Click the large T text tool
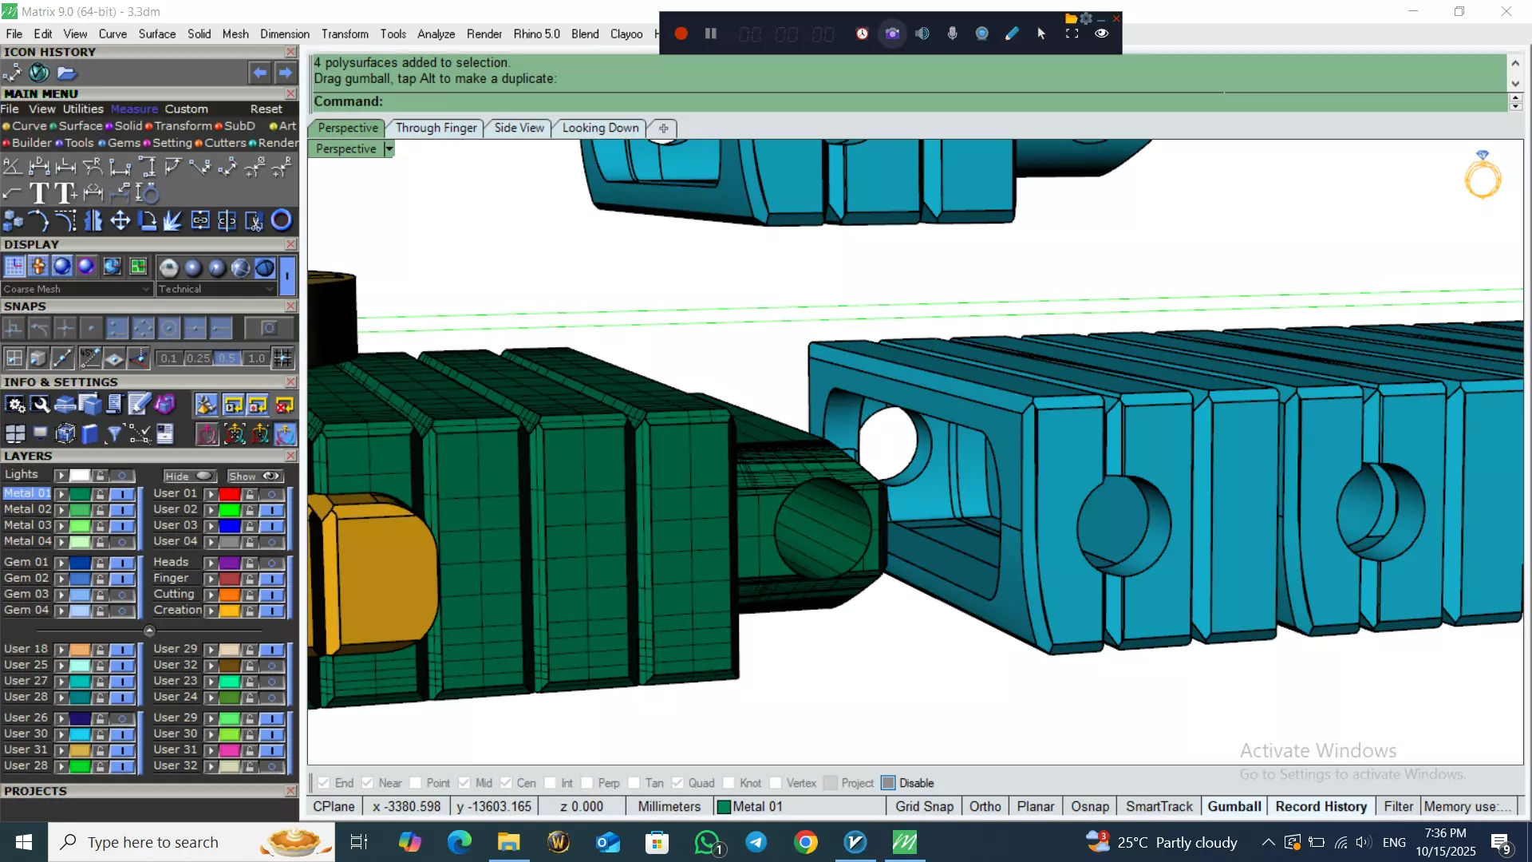This screenshot has width=1532, height=862. pyautogui.click(x=38, y=193)
